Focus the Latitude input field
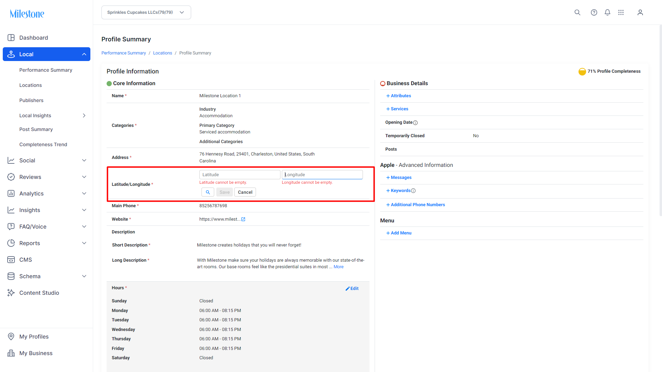Viewport: 662px width, 372px height. point(240,175)
